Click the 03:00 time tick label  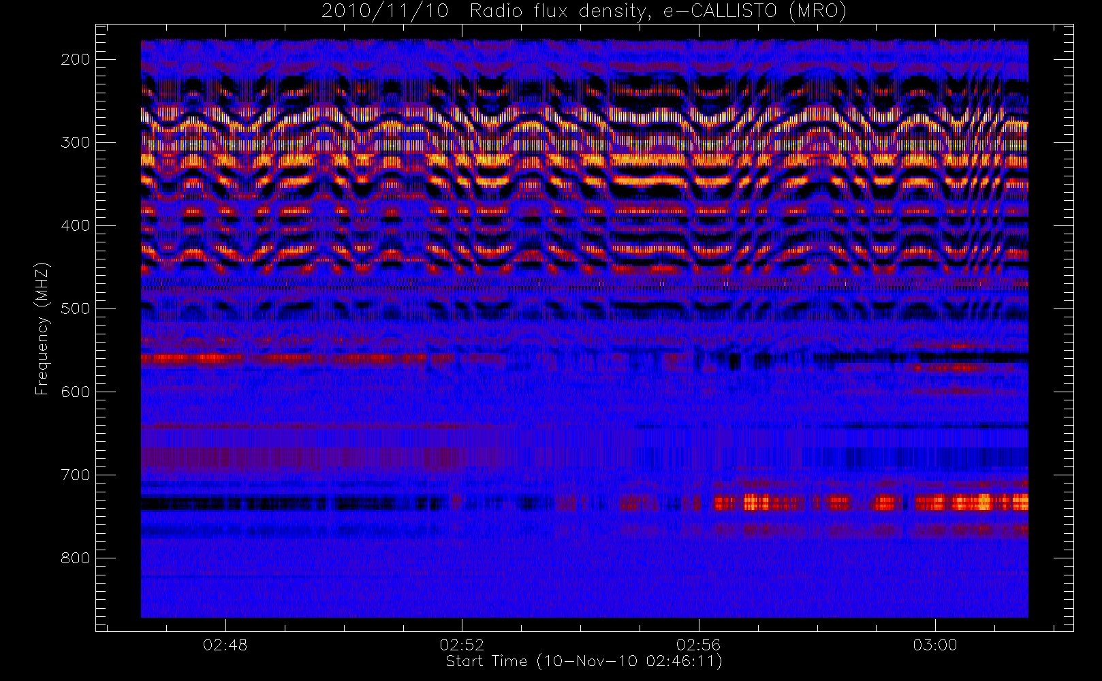point(935,644)
